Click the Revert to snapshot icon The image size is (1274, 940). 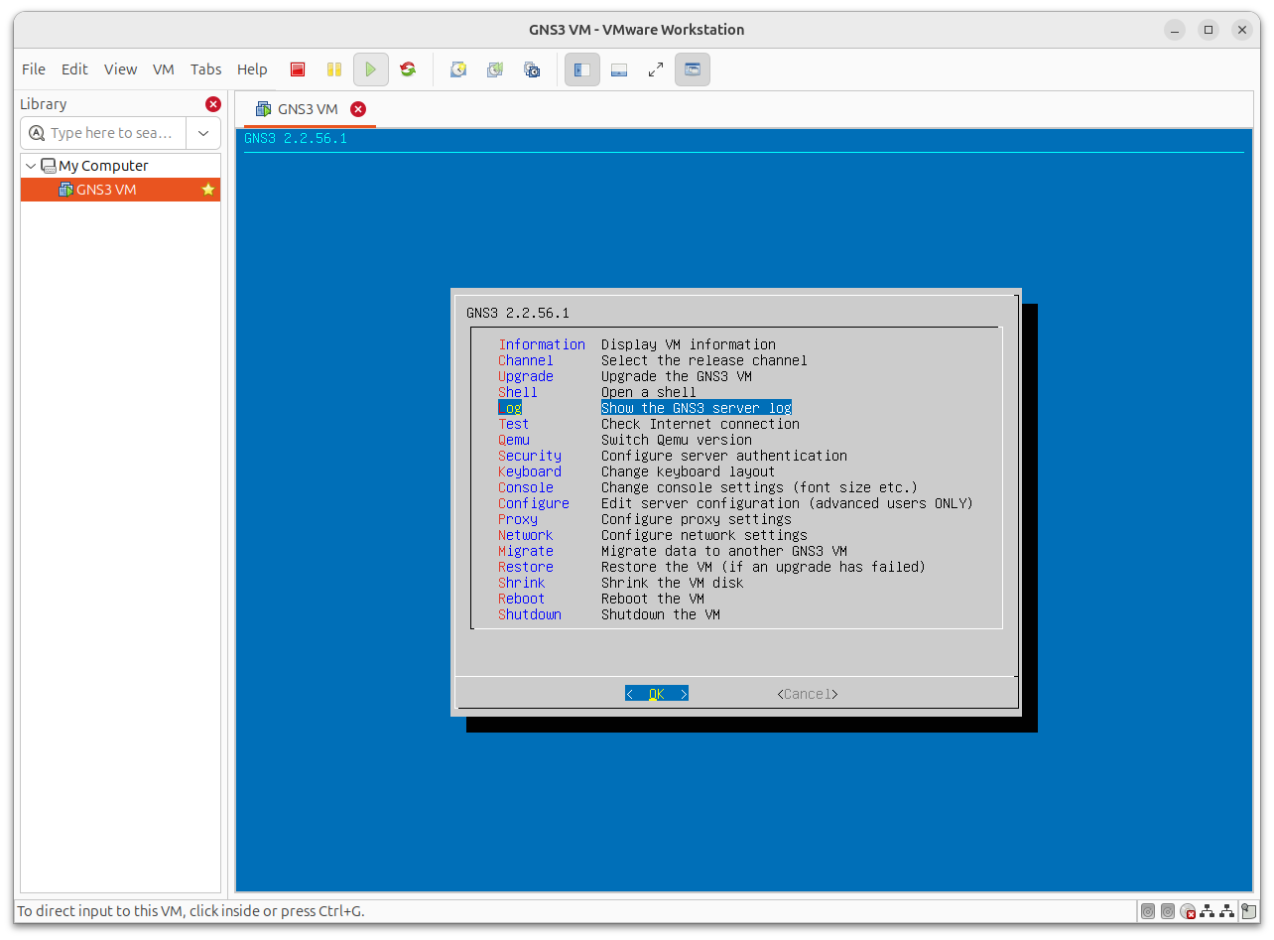click(494, 69)
